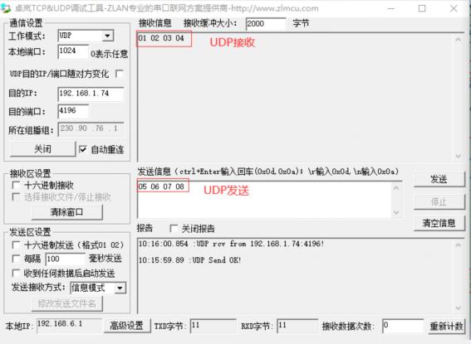Click the send box scroll-up arrow

pos(396,188)
